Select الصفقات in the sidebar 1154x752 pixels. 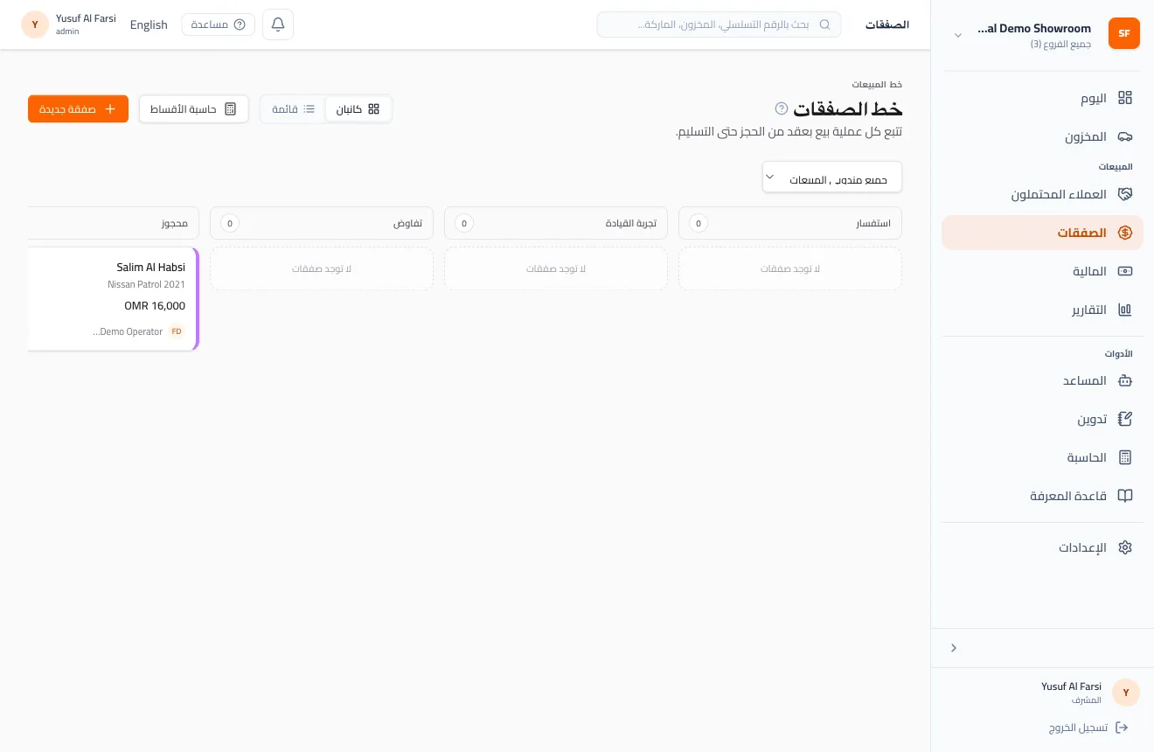pos(1042,233)
